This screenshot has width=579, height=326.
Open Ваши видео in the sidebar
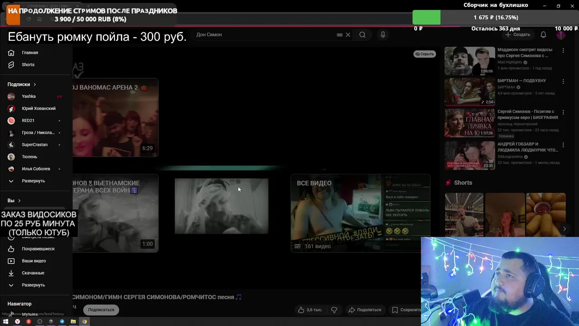click(36, 261)
